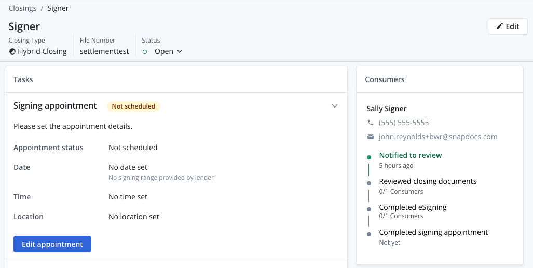Screen dimensions: 533x268
Task: Click the Completed eSigning timeline dot
Action: coord(369,209)
